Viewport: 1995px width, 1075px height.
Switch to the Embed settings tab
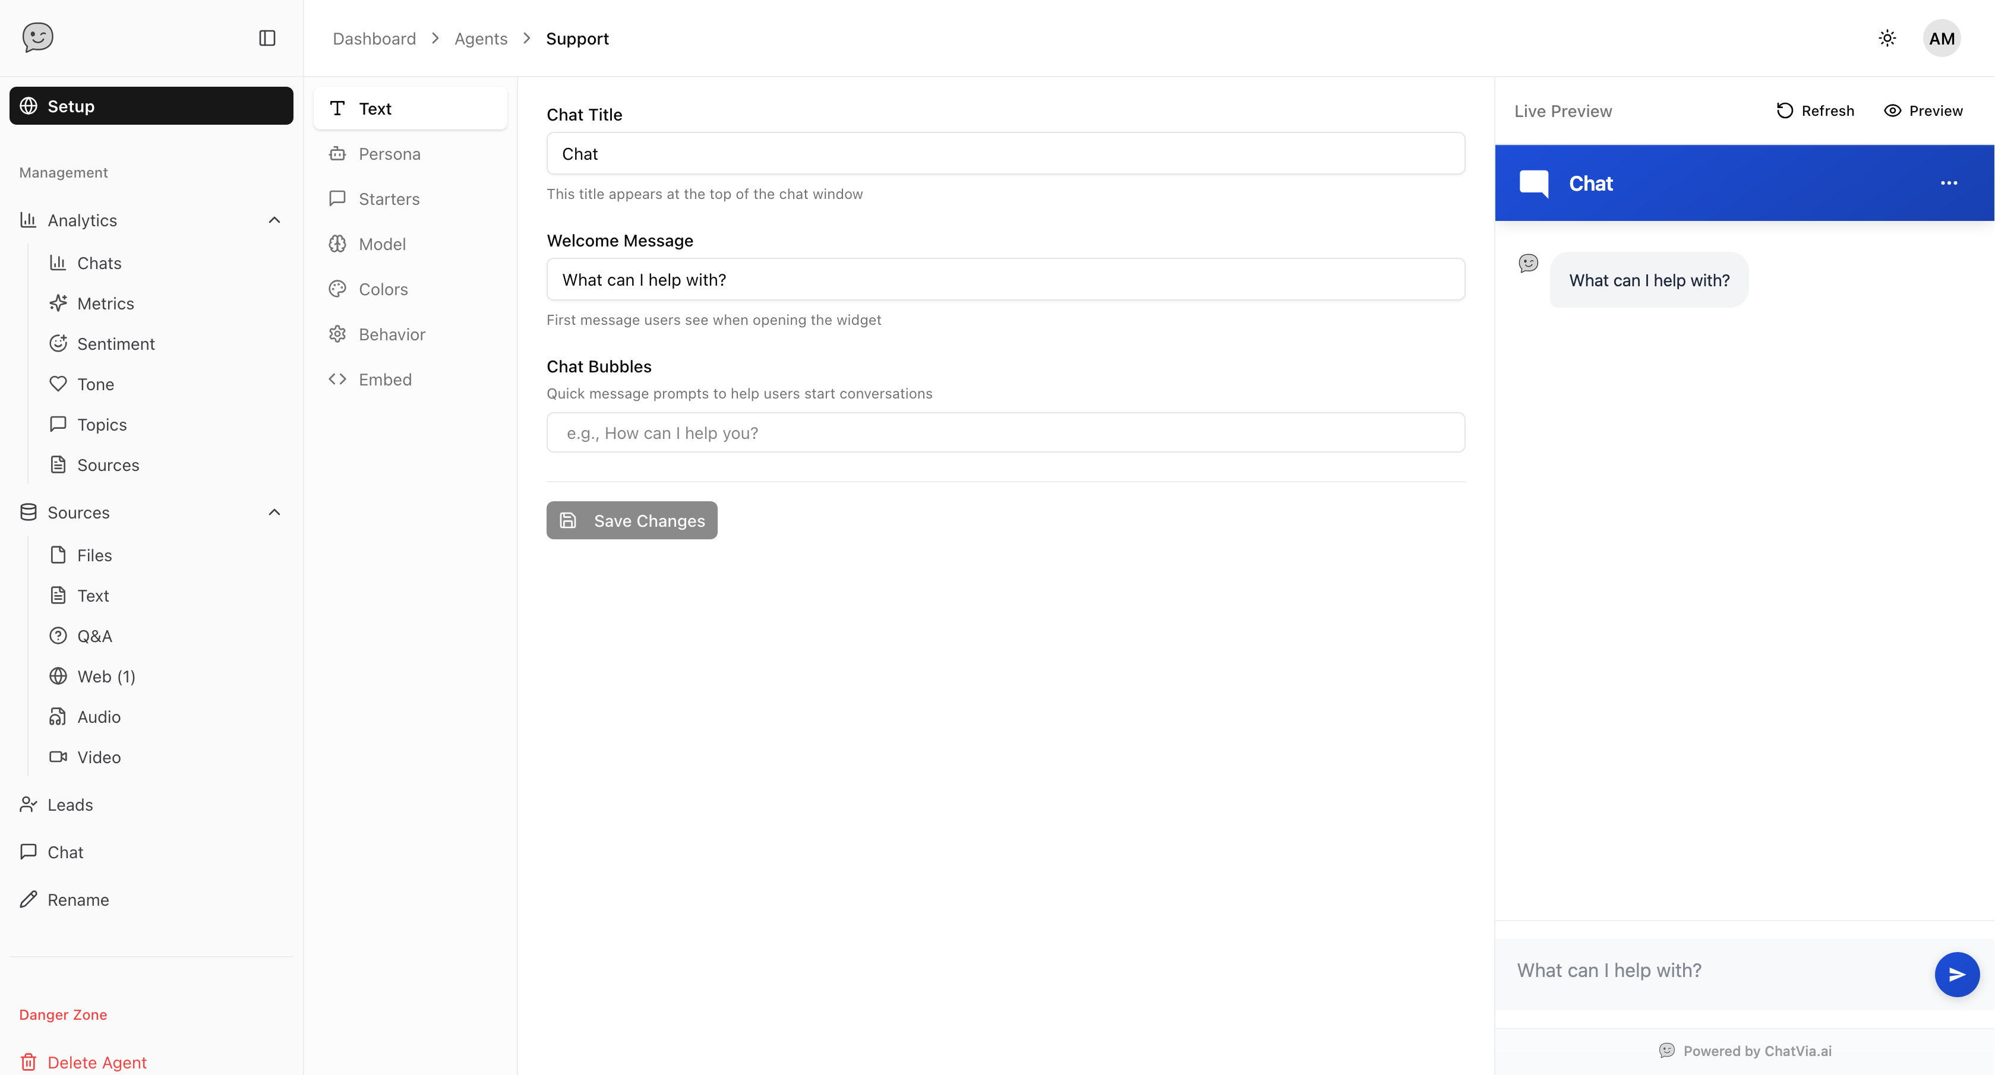tap(384, 380)
